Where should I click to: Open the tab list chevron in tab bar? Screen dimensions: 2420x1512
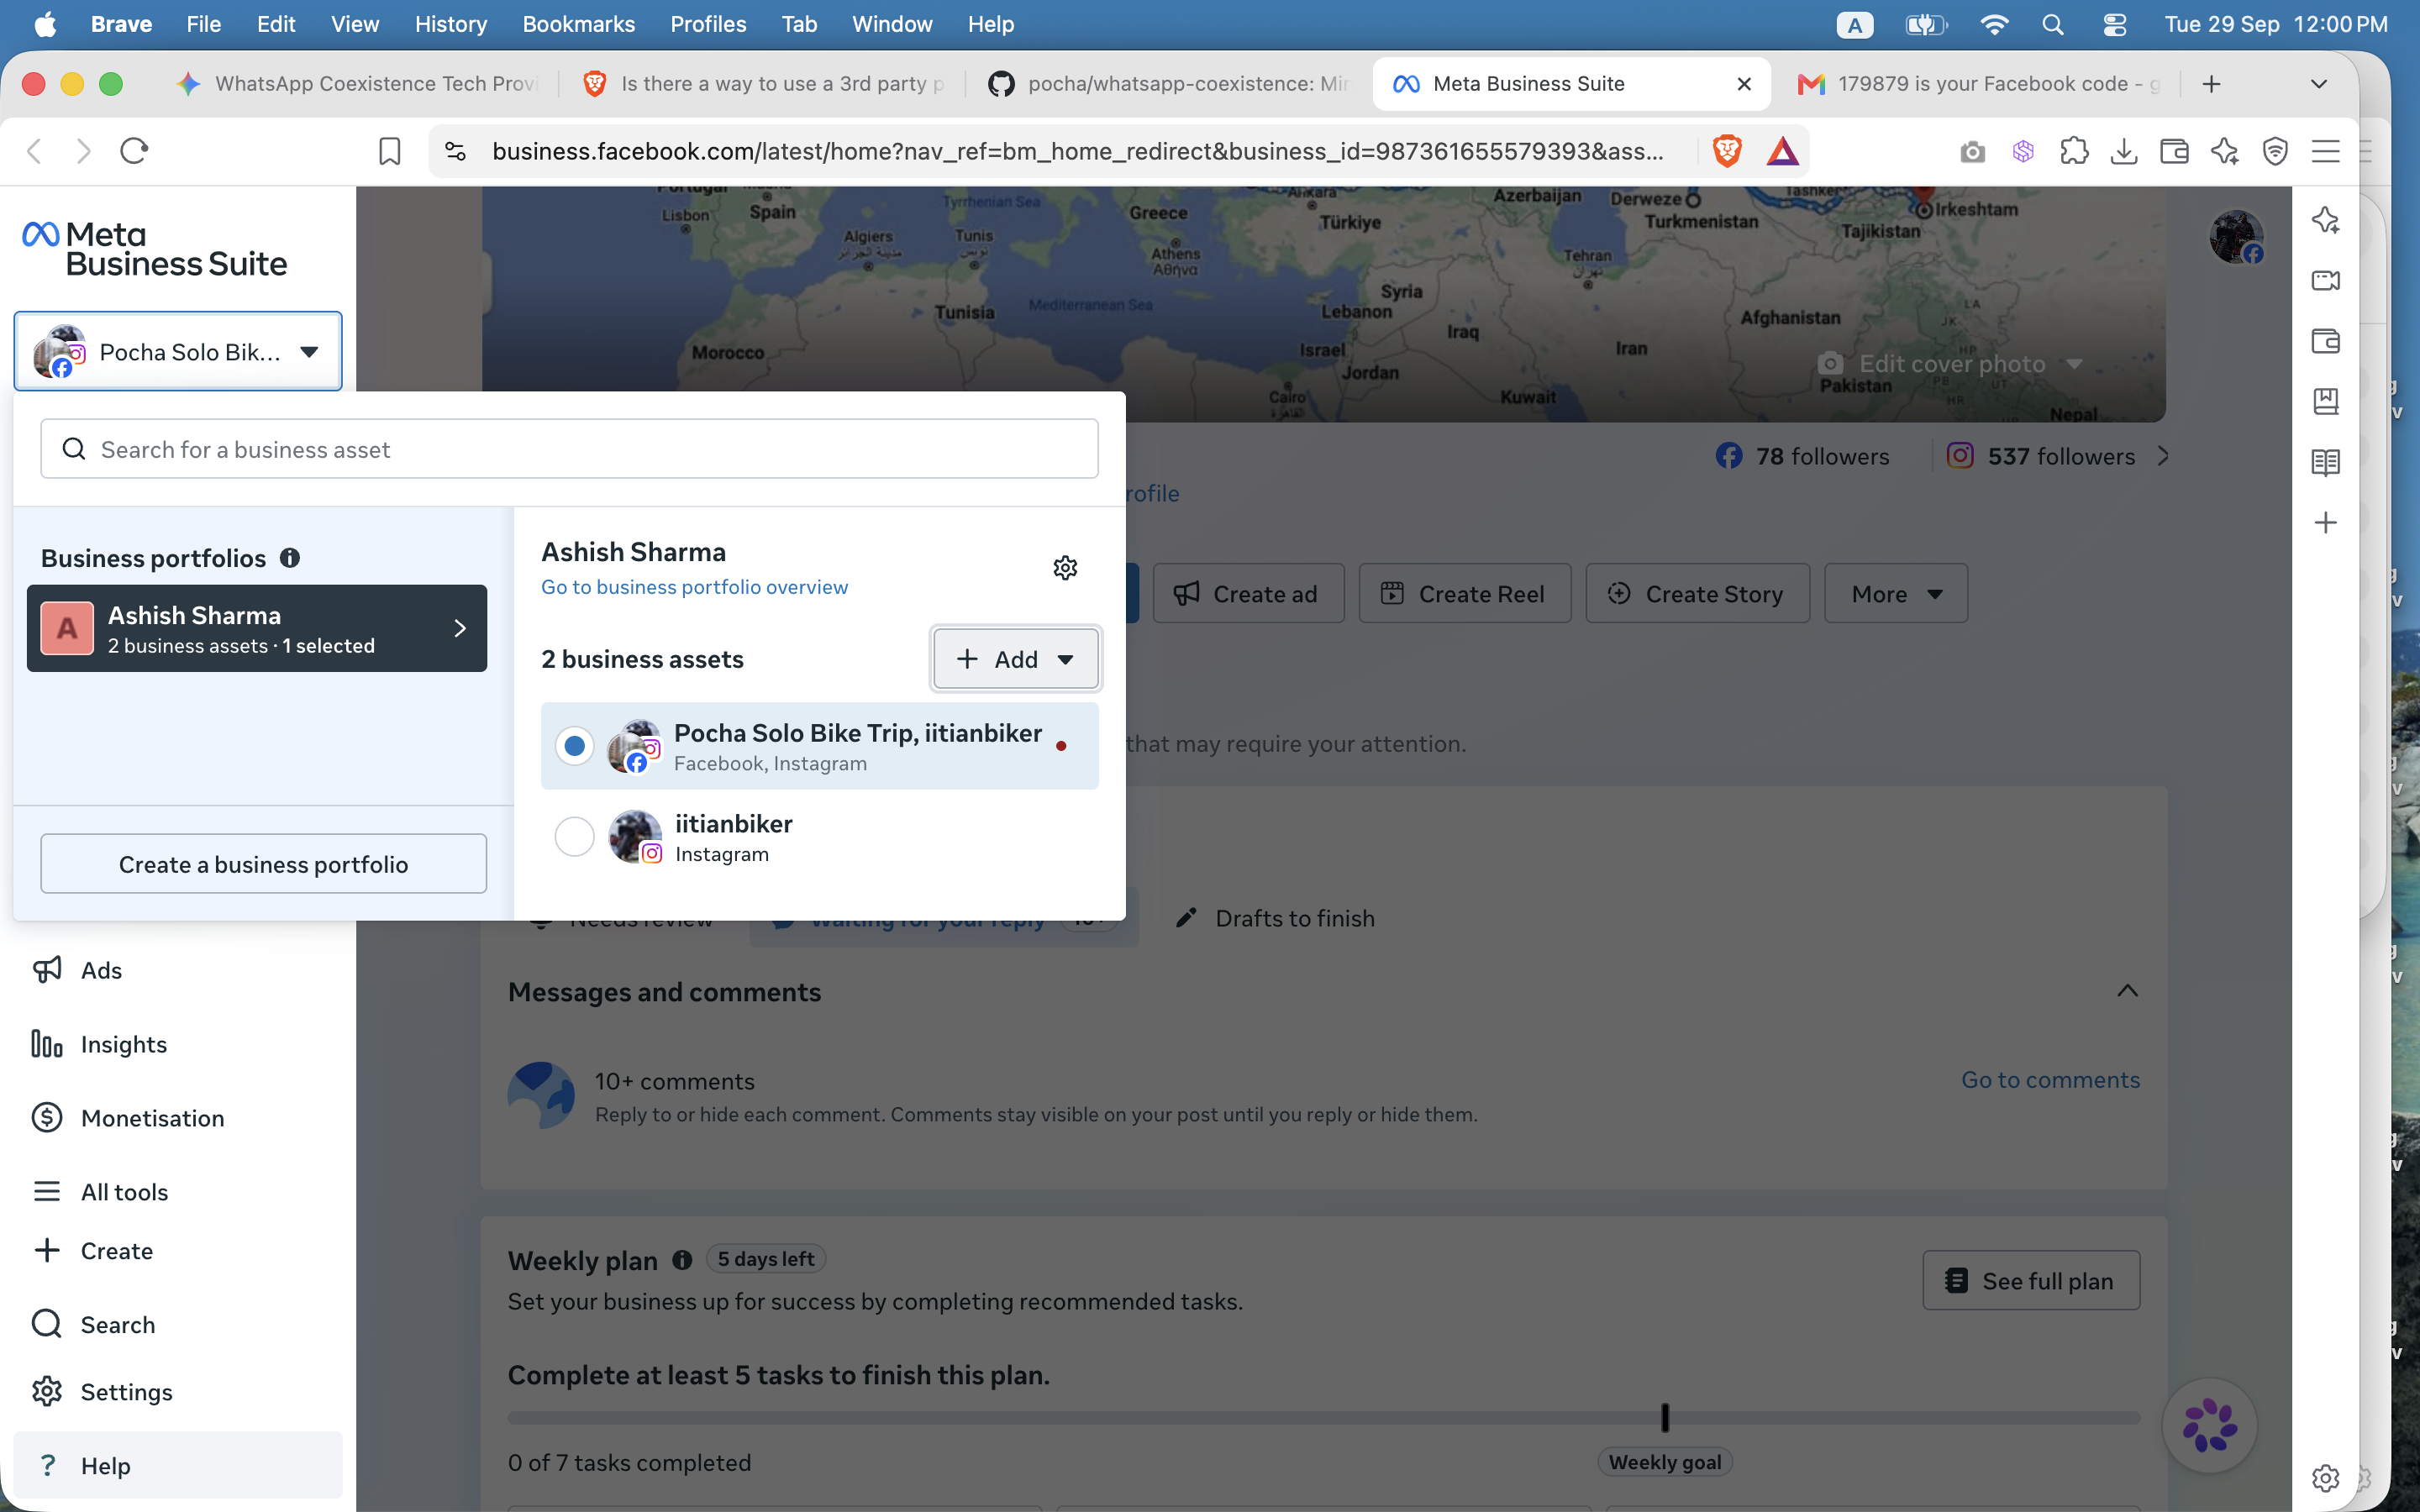point(2319,84)
